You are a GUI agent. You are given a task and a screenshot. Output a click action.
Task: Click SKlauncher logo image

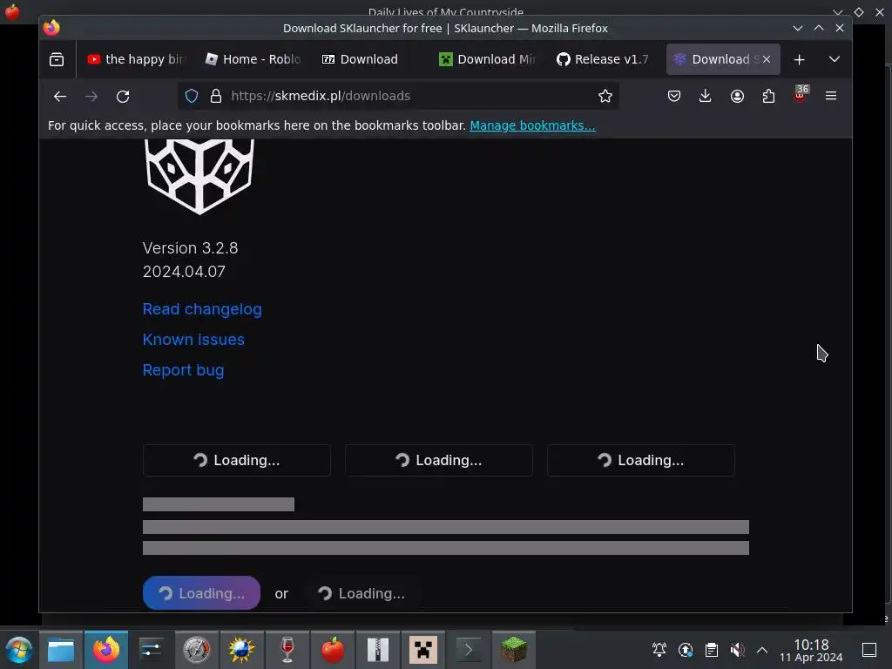click(x=199, y=176)
